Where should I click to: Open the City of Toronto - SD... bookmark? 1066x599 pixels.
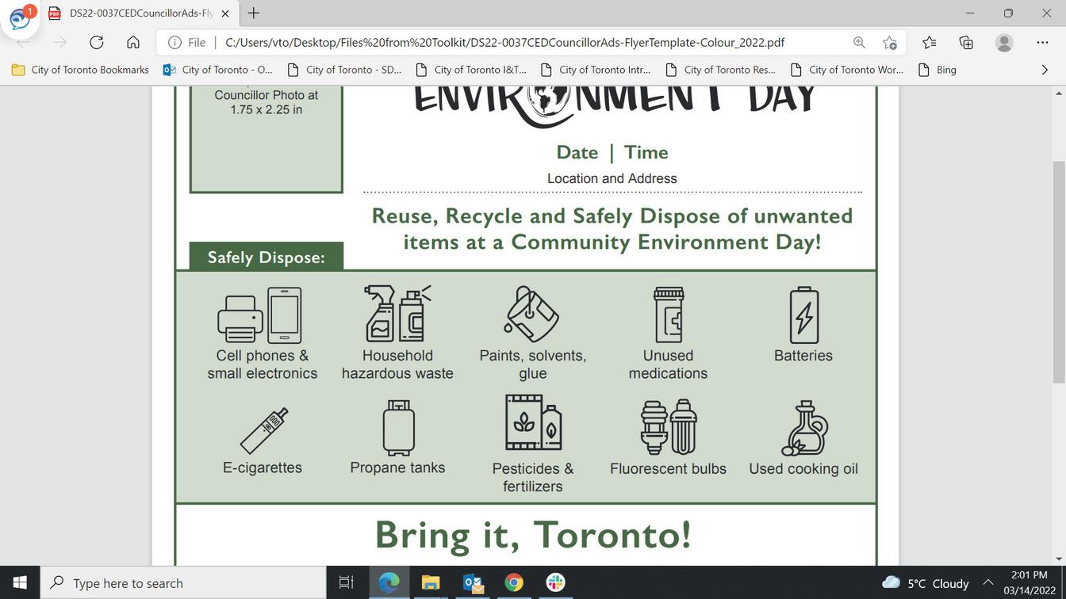[x=344, y=70]
